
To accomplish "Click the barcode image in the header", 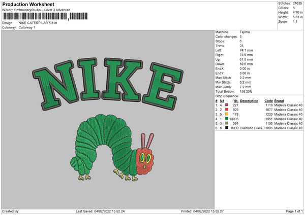I will (x=45, y=16).
